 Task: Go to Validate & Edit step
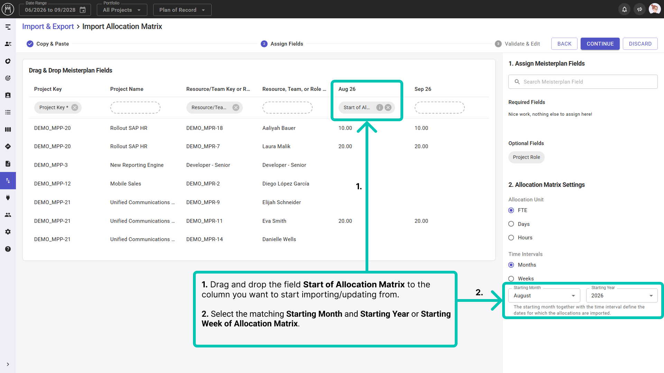(x=517, y=44)
